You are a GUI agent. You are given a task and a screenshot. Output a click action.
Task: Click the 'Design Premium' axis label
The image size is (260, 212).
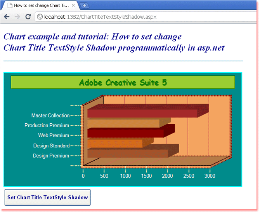tap(51, 156)
